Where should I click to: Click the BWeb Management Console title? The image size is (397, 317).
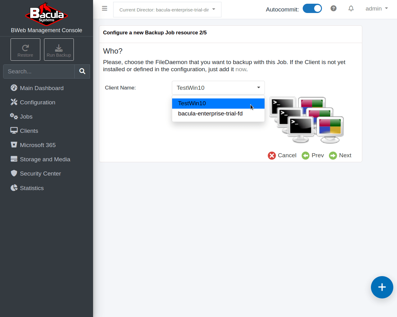[47, 30]
